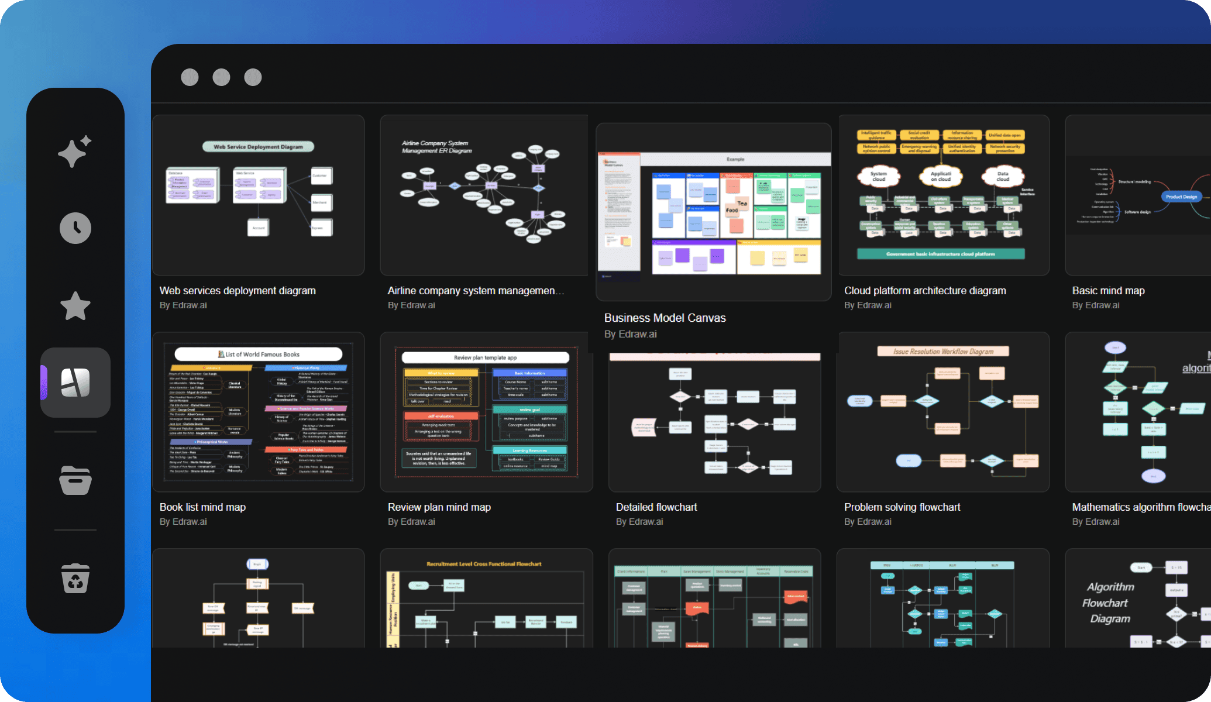Open the AI sparkle icon in sidebar
Image resolution: width=1211 pixels, height=702 pixels.
tap(75, 152)
